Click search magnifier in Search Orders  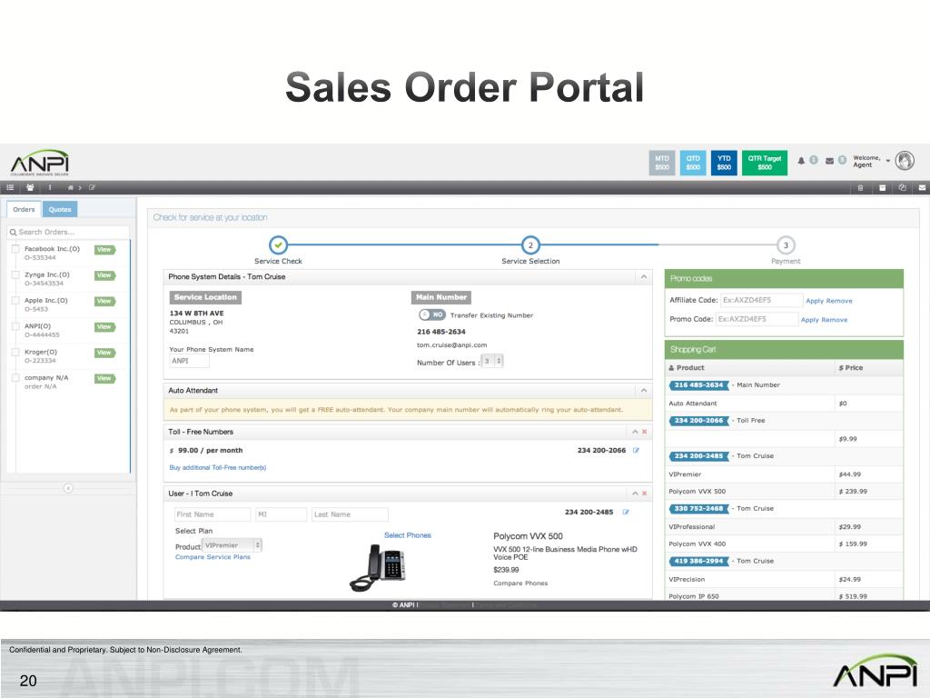[13, 232]
